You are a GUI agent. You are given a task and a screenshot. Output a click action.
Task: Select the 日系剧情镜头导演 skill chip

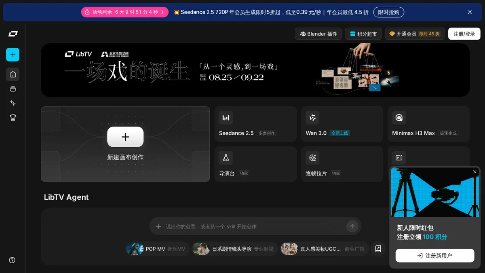point(234,249)
